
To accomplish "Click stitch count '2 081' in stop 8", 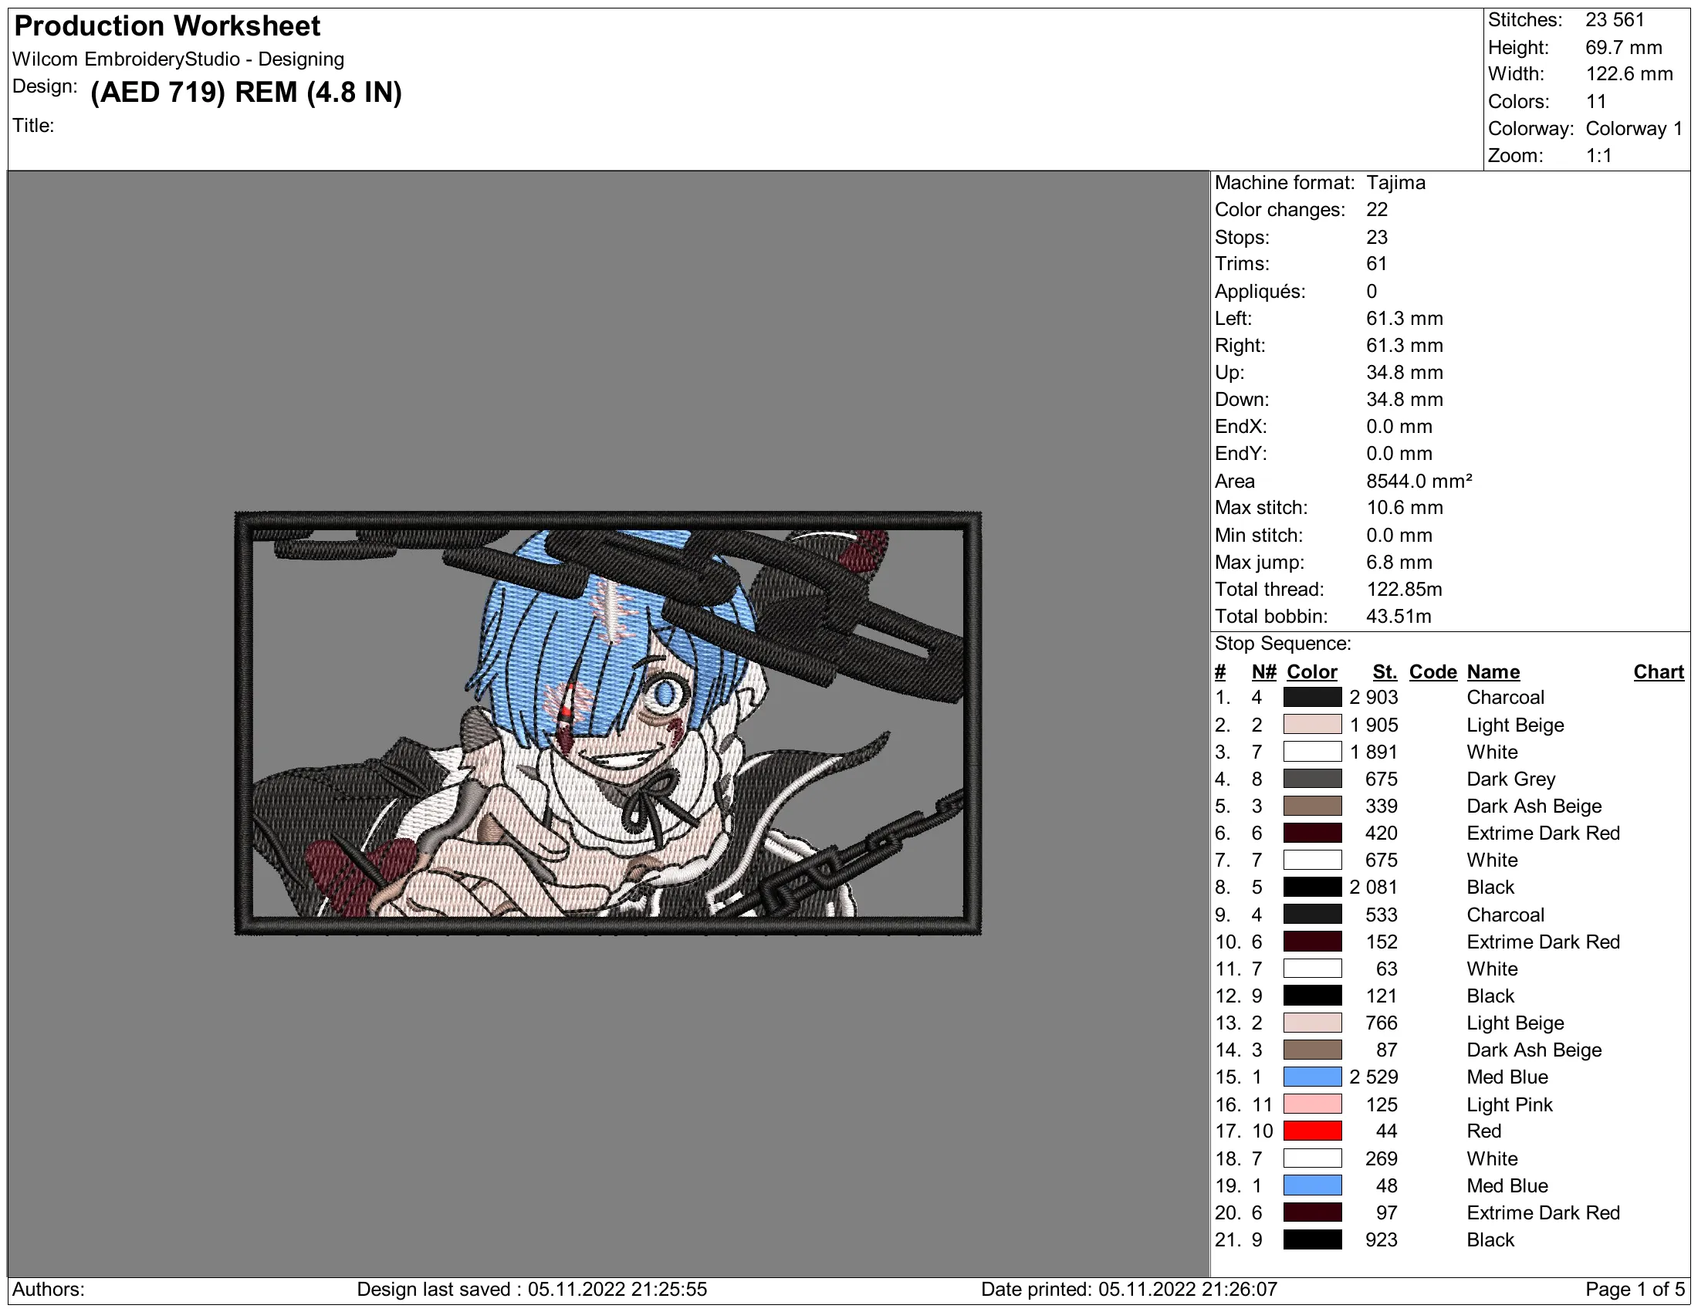I will pyautogui.click(x=1374, y=887).
